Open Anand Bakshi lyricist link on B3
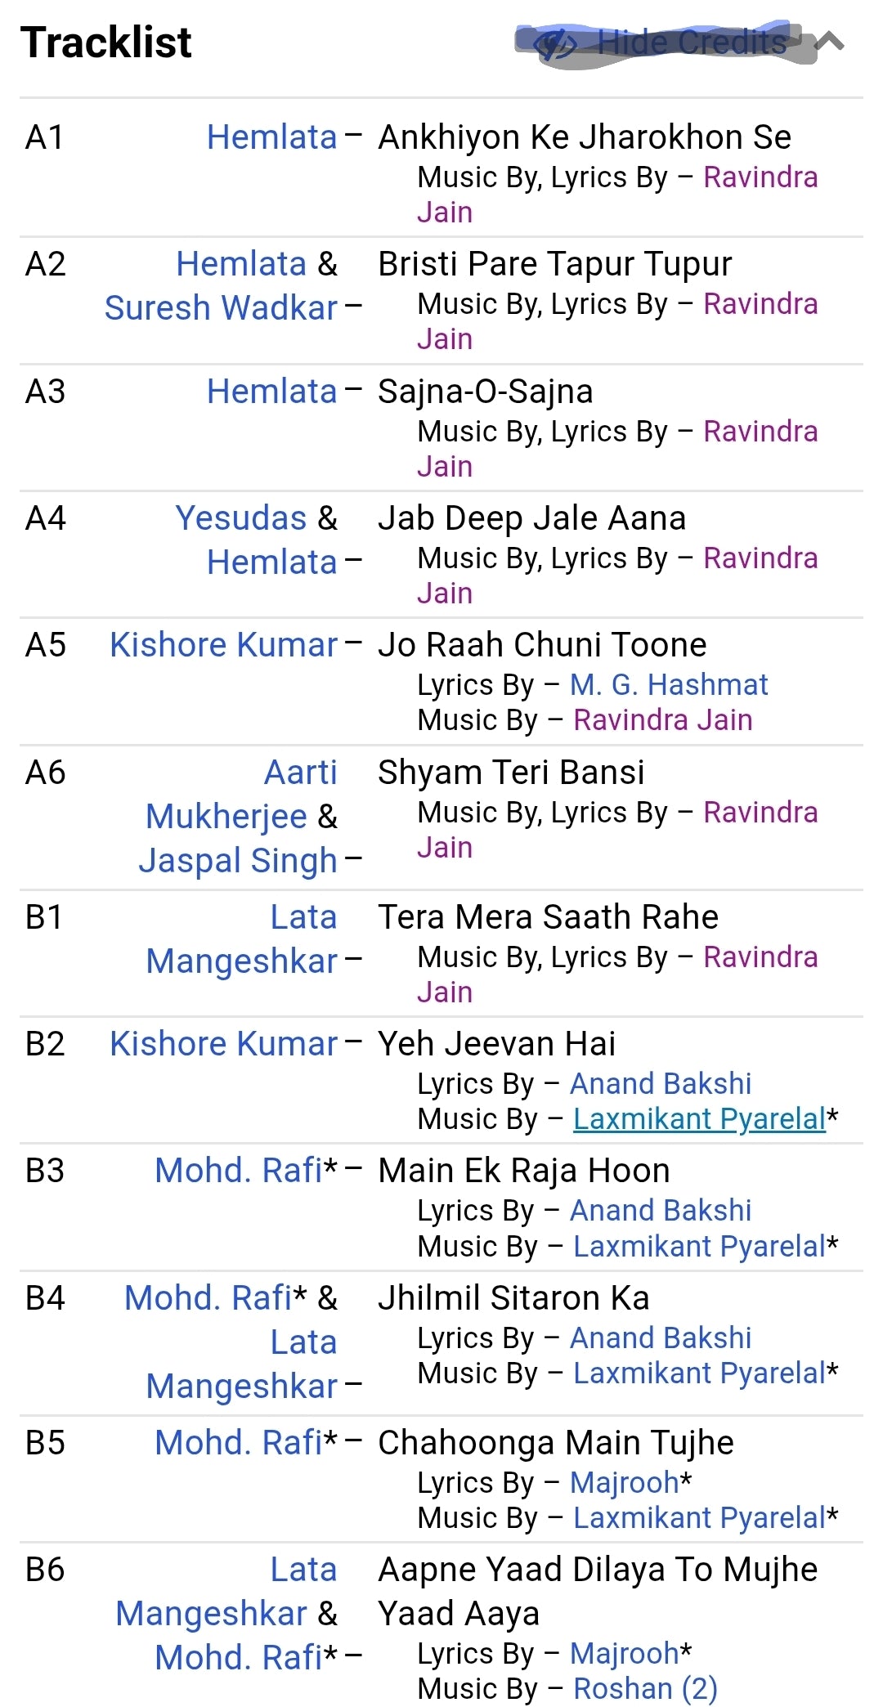 tap(660, 1211)
